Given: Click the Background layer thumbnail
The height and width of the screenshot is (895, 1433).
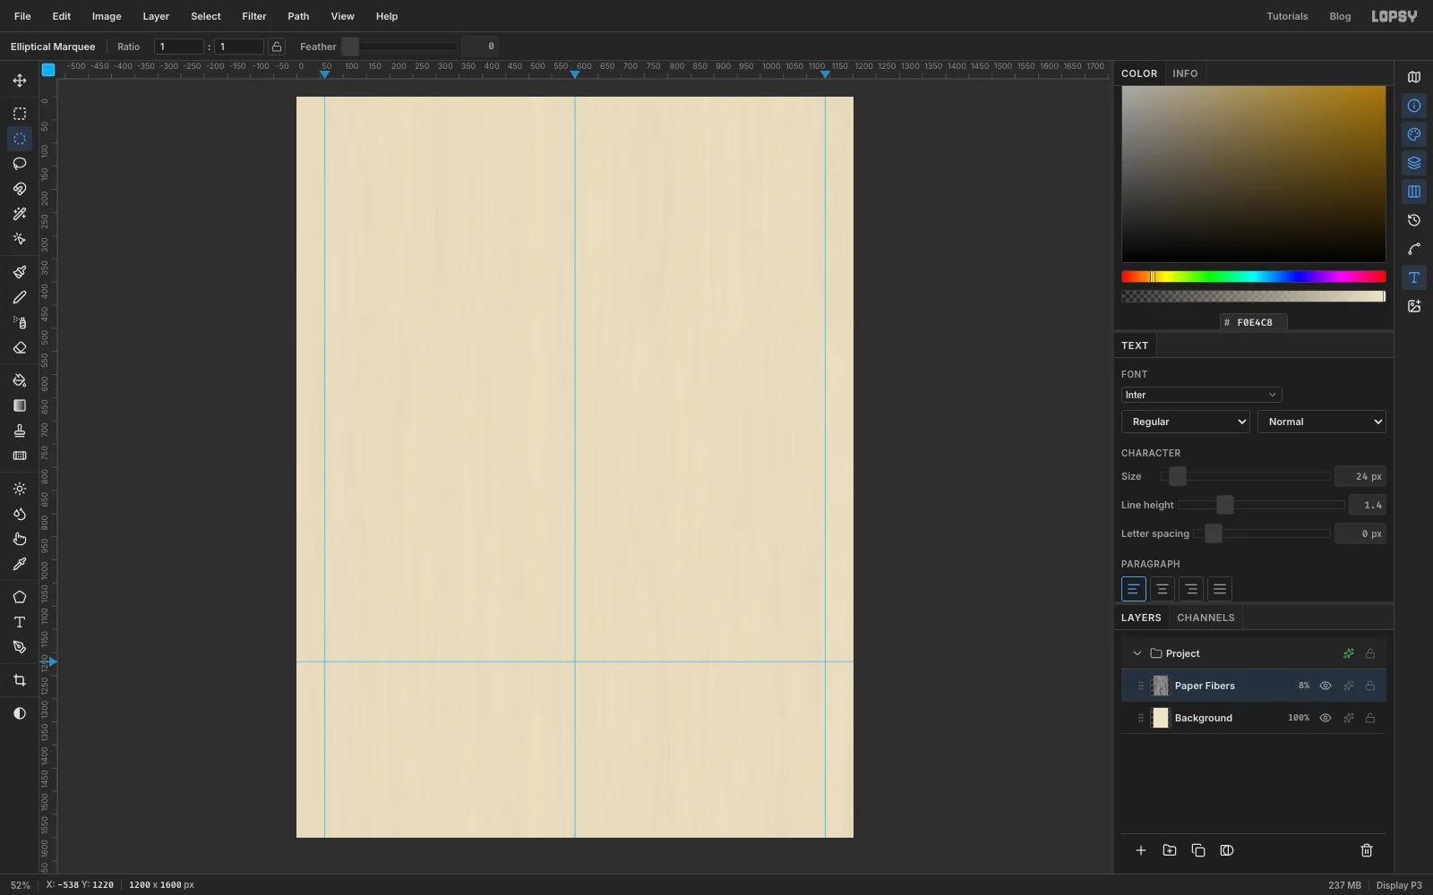Looking at the screenshot, I should coord(1161,718).
